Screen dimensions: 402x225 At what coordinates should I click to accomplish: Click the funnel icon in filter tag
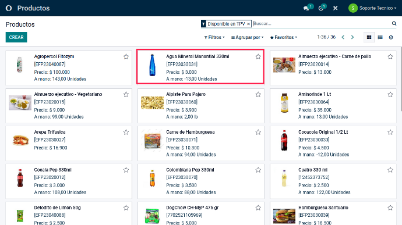pyautogui.click(x=203, y=24)
